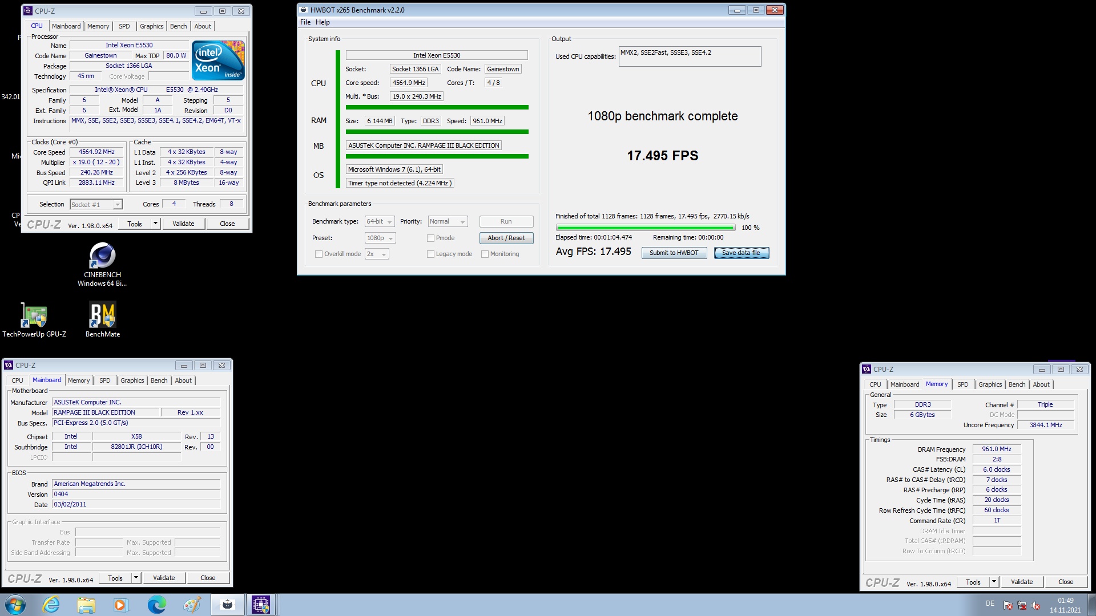Click Tools button in Mainboard CPU-Z window

pos(115,578)
